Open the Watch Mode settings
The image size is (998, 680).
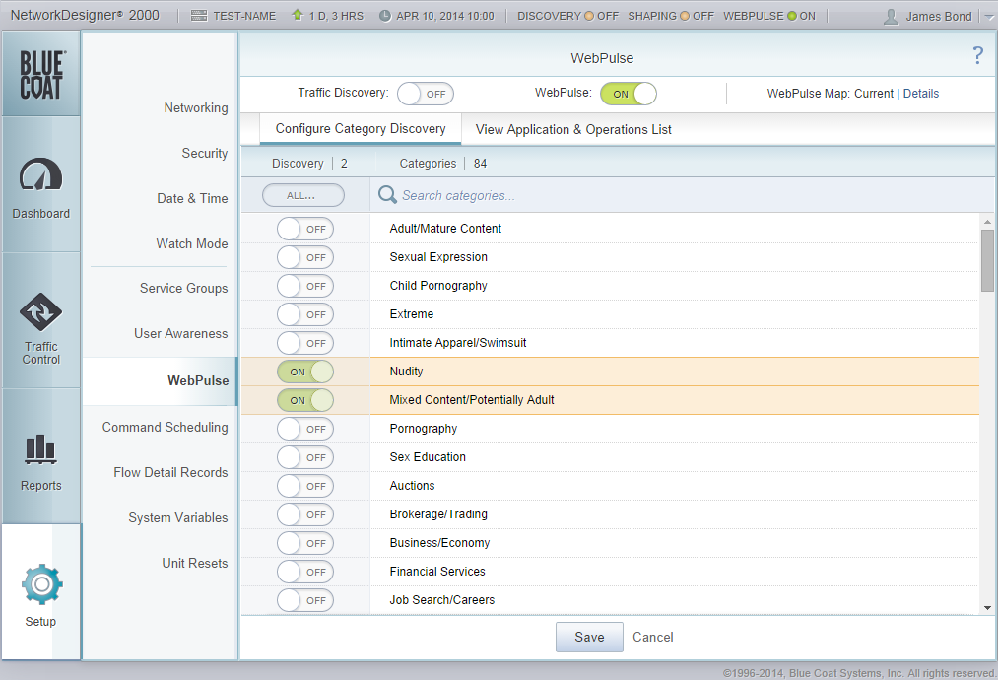click(x=191, y=243)
